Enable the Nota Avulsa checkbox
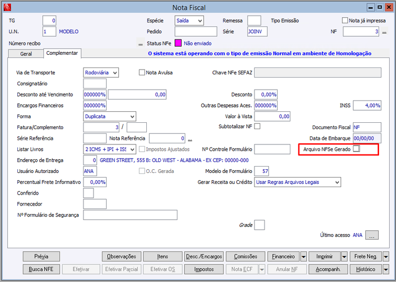The width and height of the screenshot is (396, 282). tap(142, 72)
